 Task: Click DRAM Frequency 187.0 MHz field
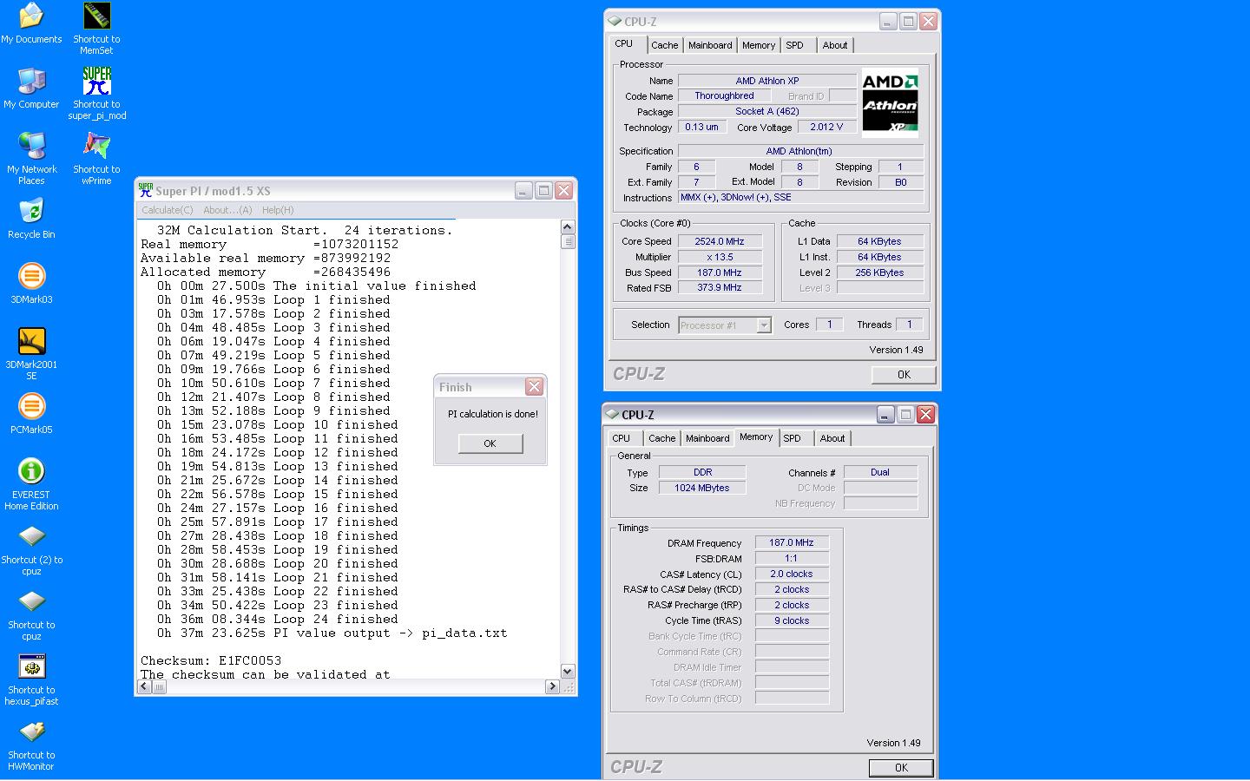(792, 542)
